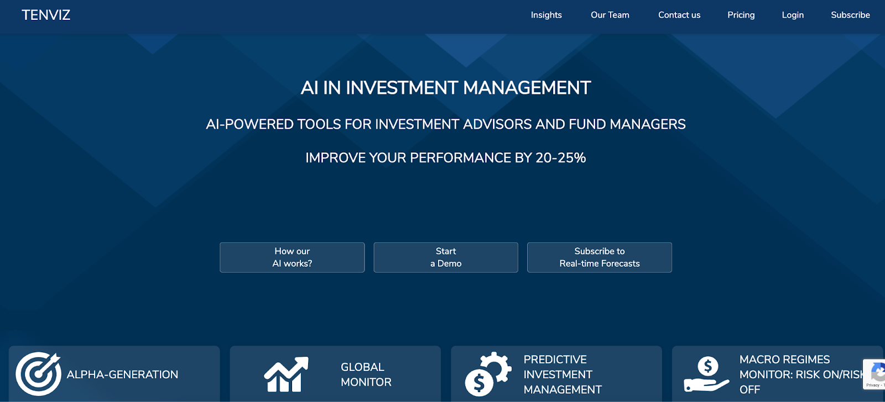View the Pricing page
Image resolution: width=885 pixels, height=402 pixels.
tap(741, 15)
